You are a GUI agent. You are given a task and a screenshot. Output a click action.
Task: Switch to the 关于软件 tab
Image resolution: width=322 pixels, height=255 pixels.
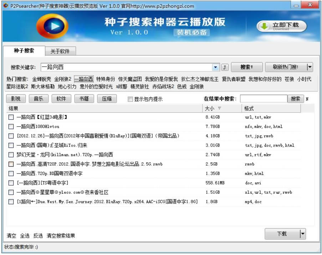[x=60, y=51]
